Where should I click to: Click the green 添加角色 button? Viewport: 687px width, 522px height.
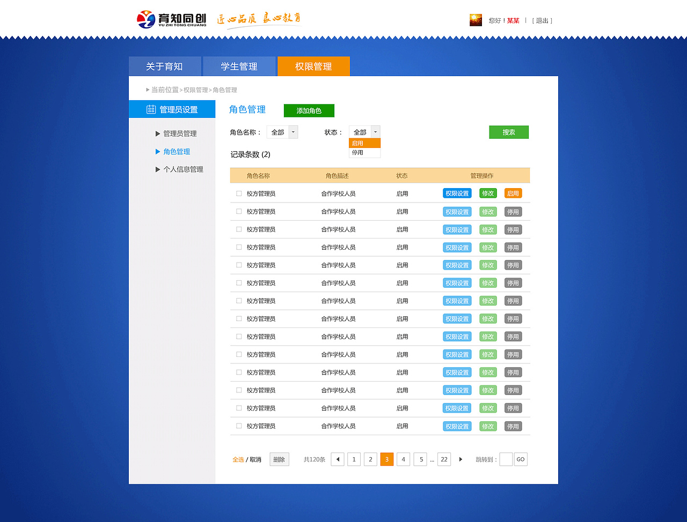[x=309, y=110]
